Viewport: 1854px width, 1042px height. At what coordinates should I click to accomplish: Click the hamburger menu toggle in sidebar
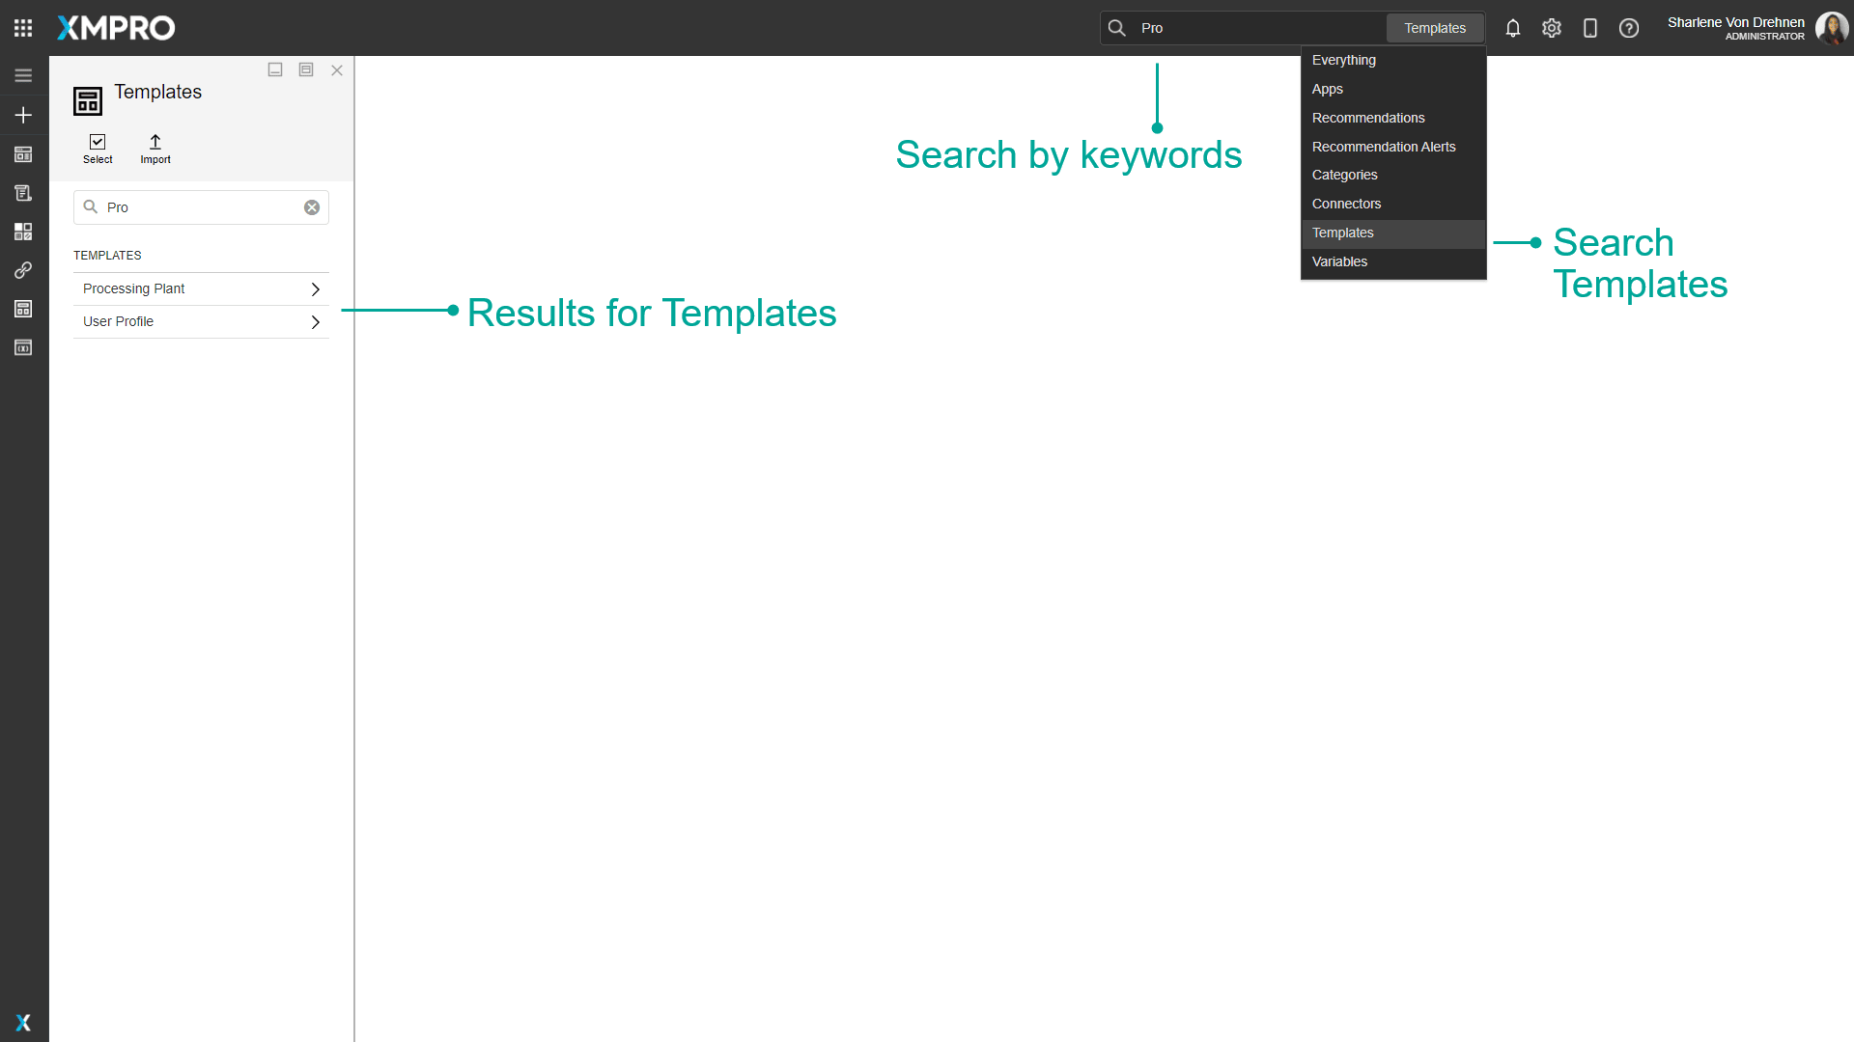(x=23, y=74)
